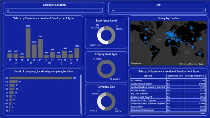Select the AI Scientist table row
This screenshot has width=210, height=118.
click(168, 81)
